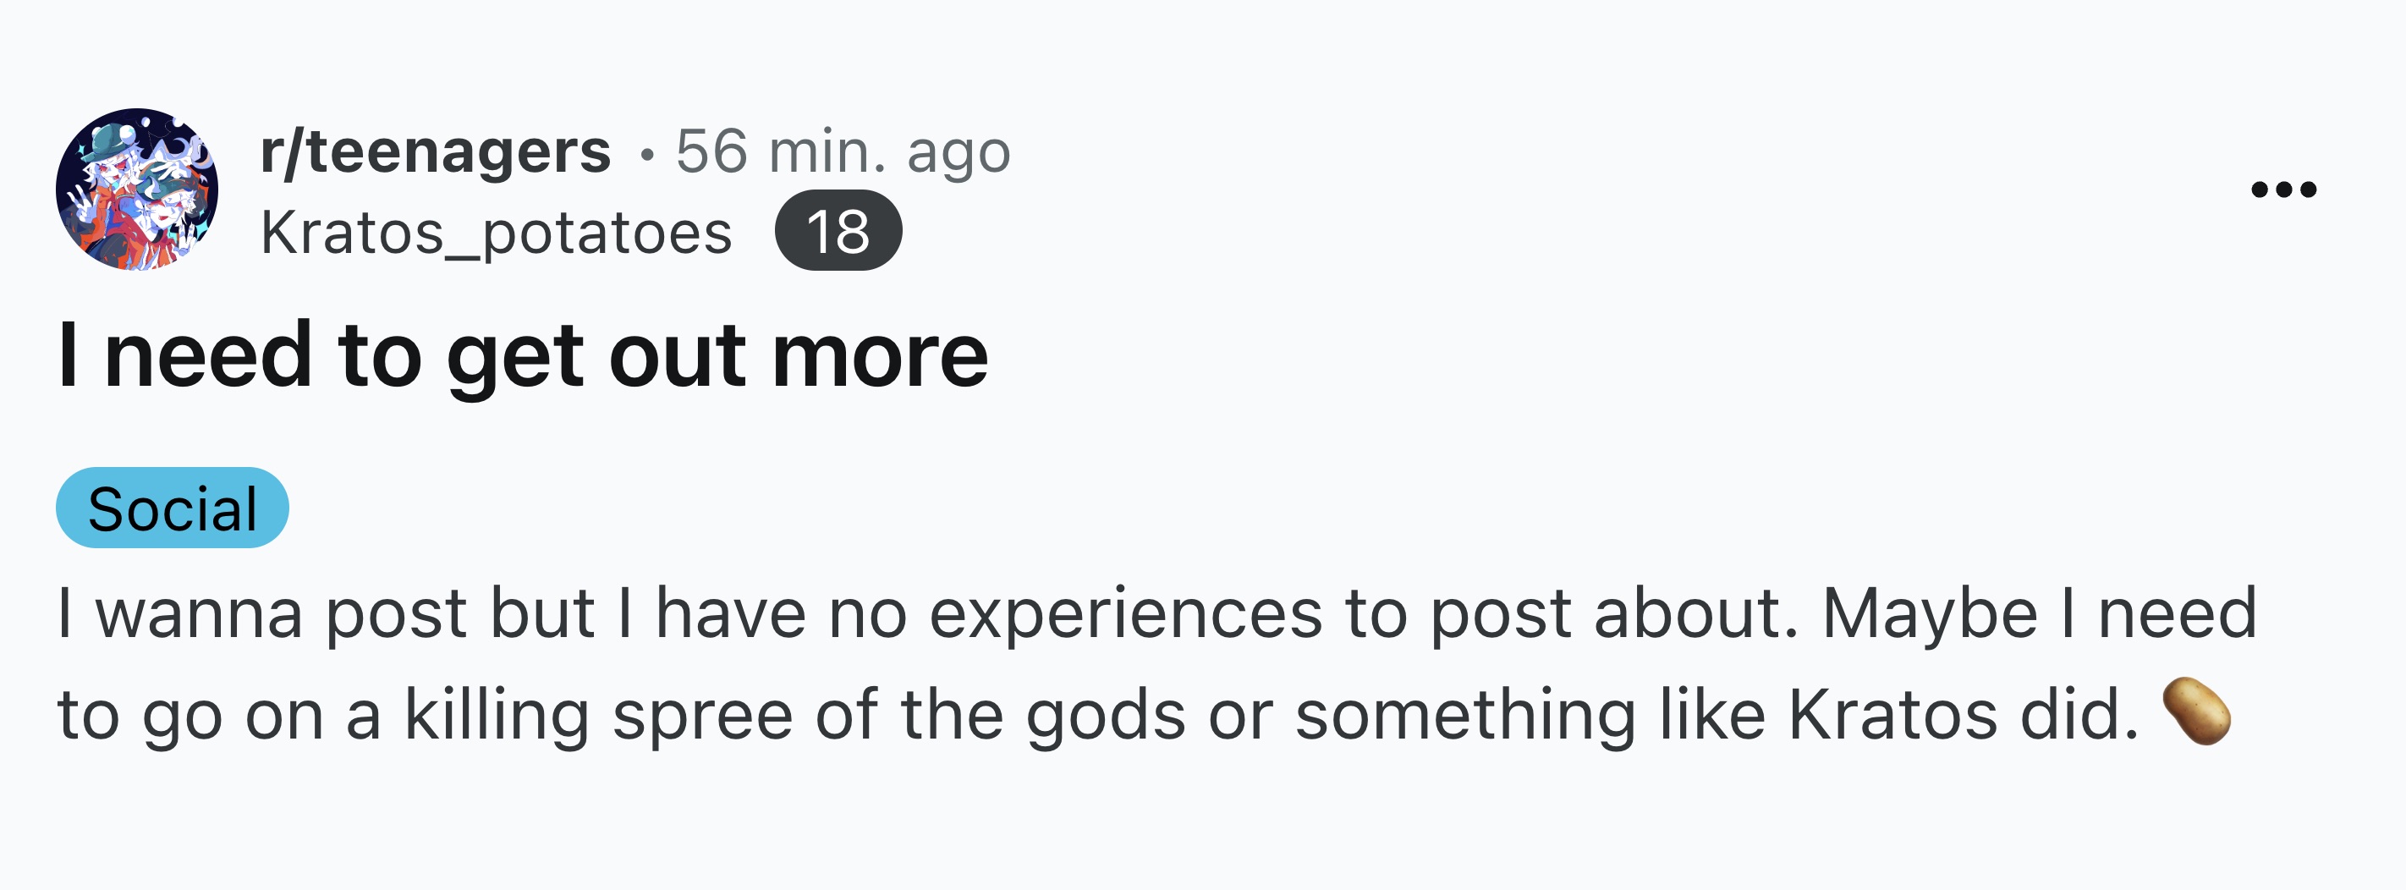Click the word "experiences" in post body
The image size is (2406, 890).
pyautogui.click(x=1125, y=613)
